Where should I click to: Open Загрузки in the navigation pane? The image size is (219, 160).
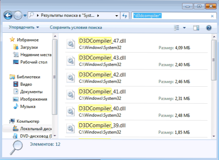29,47
